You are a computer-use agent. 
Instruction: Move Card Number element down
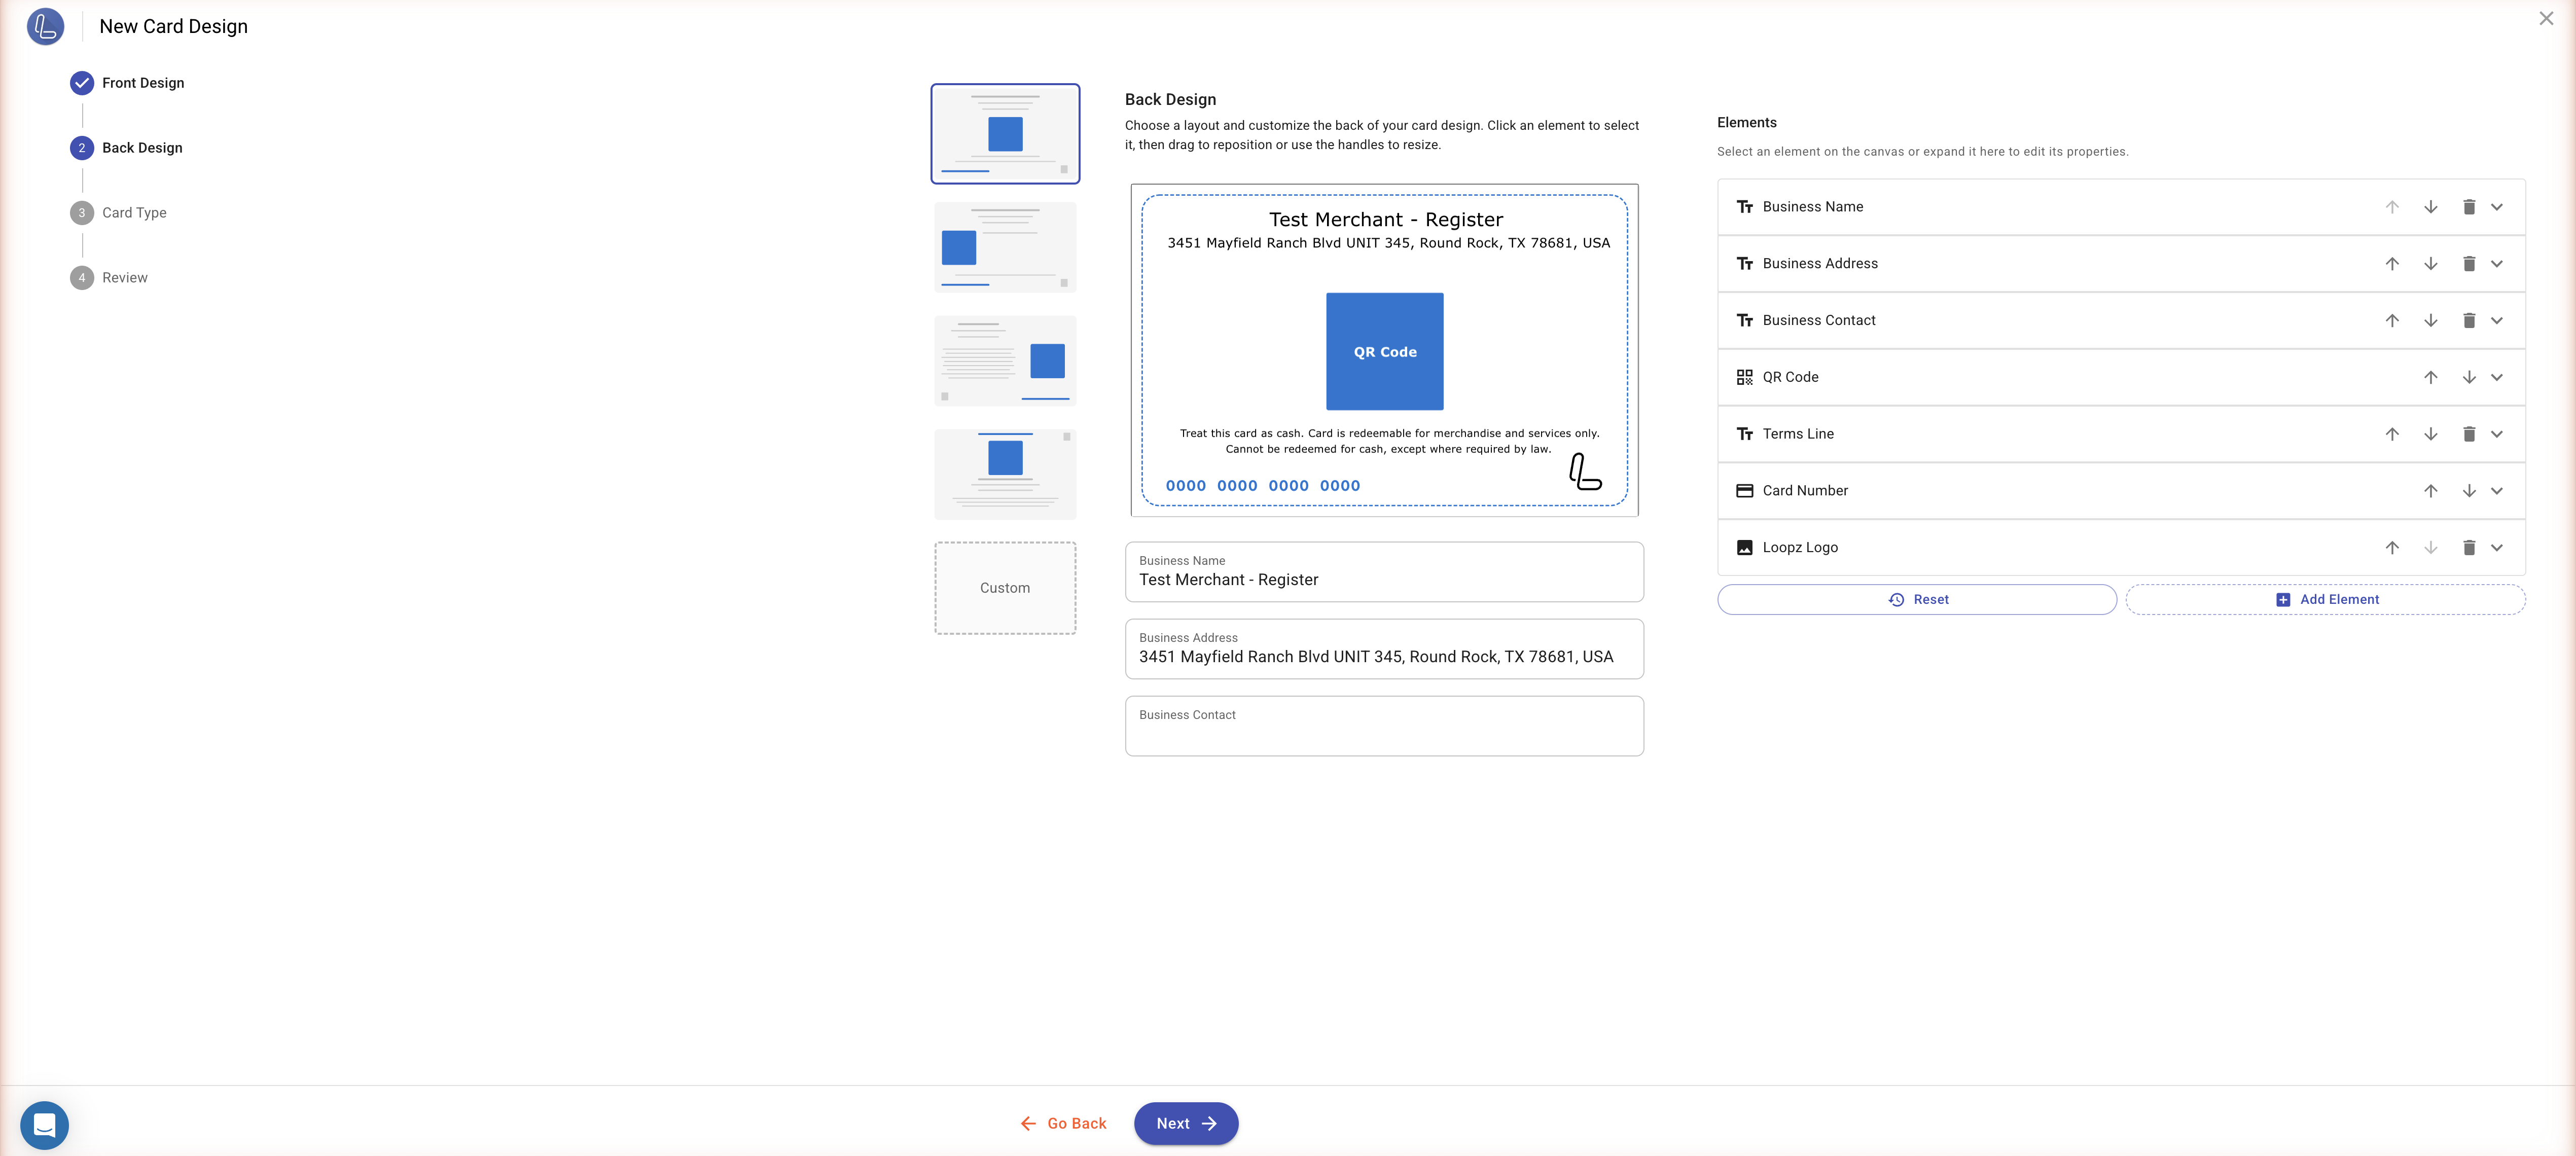(2469, 491)
